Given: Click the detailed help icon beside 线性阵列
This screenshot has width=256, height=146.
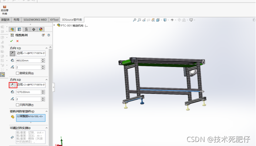Looking at the screenshot, I should pos(43,35).
